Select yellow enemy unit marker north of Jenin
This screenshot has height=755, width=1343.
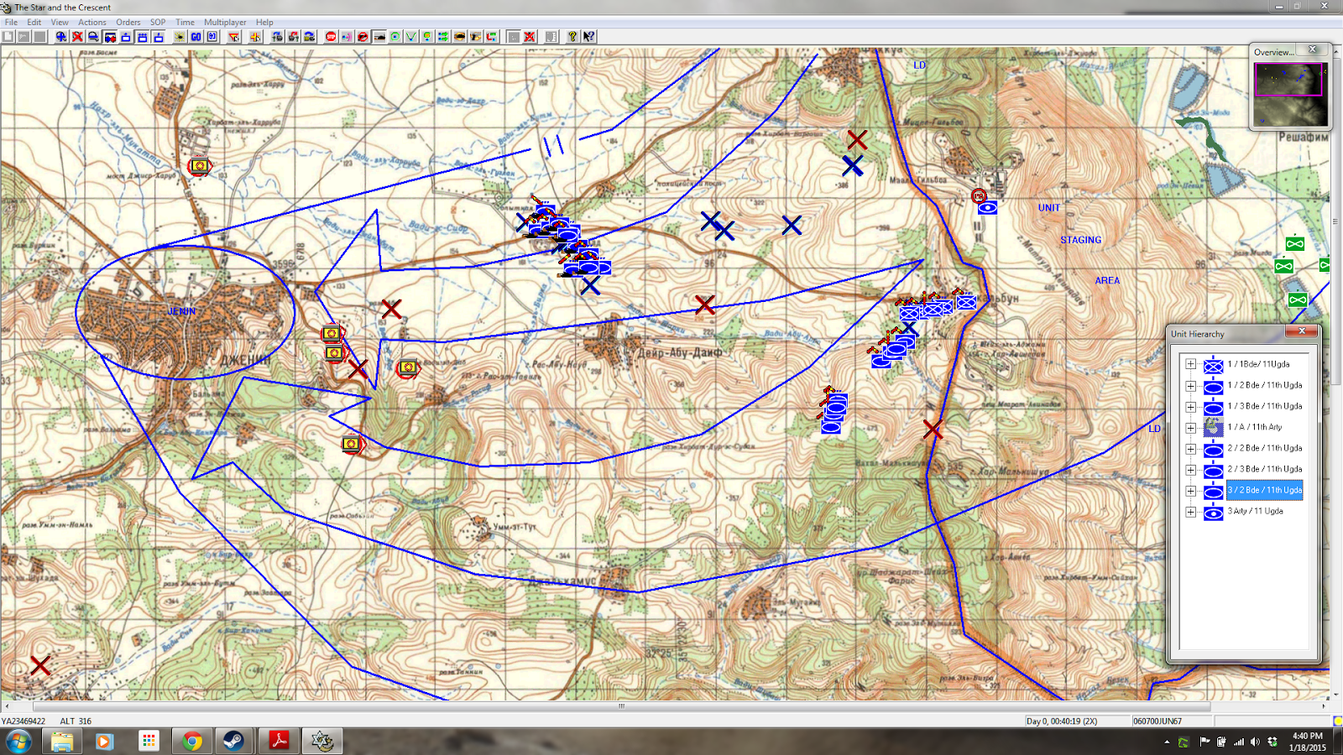tap(199, 166)
